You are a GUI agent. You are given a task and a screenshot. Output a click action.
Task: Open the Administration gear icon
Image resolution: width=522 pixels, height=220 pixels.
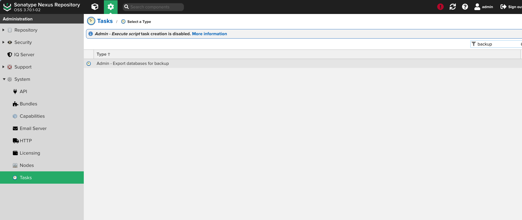111,7
